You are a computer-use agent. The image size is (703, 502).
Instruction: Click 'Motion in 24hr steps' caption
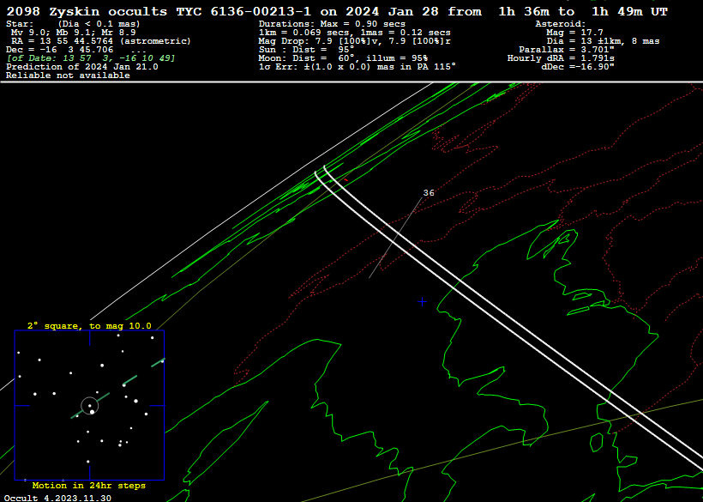(x=89, y=486)
